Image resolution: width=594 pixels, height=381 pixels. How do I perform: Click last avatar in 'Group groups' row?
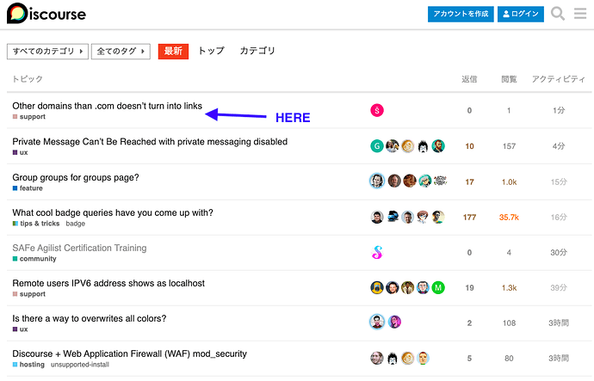point(440,181)
